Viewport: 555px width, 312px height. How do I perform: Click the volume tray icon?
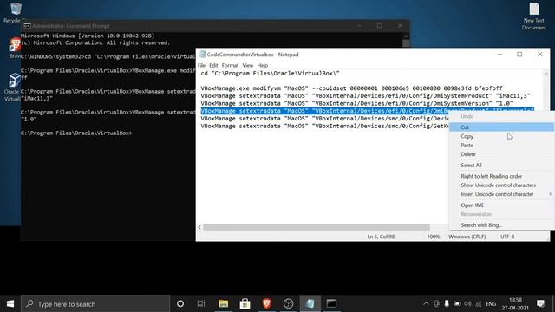click(x=467, y=304)
